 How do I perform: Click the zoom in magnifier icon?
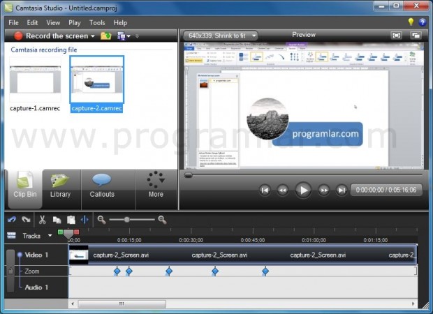coord(162,220)
